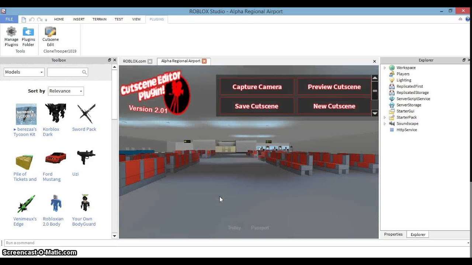Switch to the VIEW ribbon tab
472x265 pixels.
coord(136,19)
